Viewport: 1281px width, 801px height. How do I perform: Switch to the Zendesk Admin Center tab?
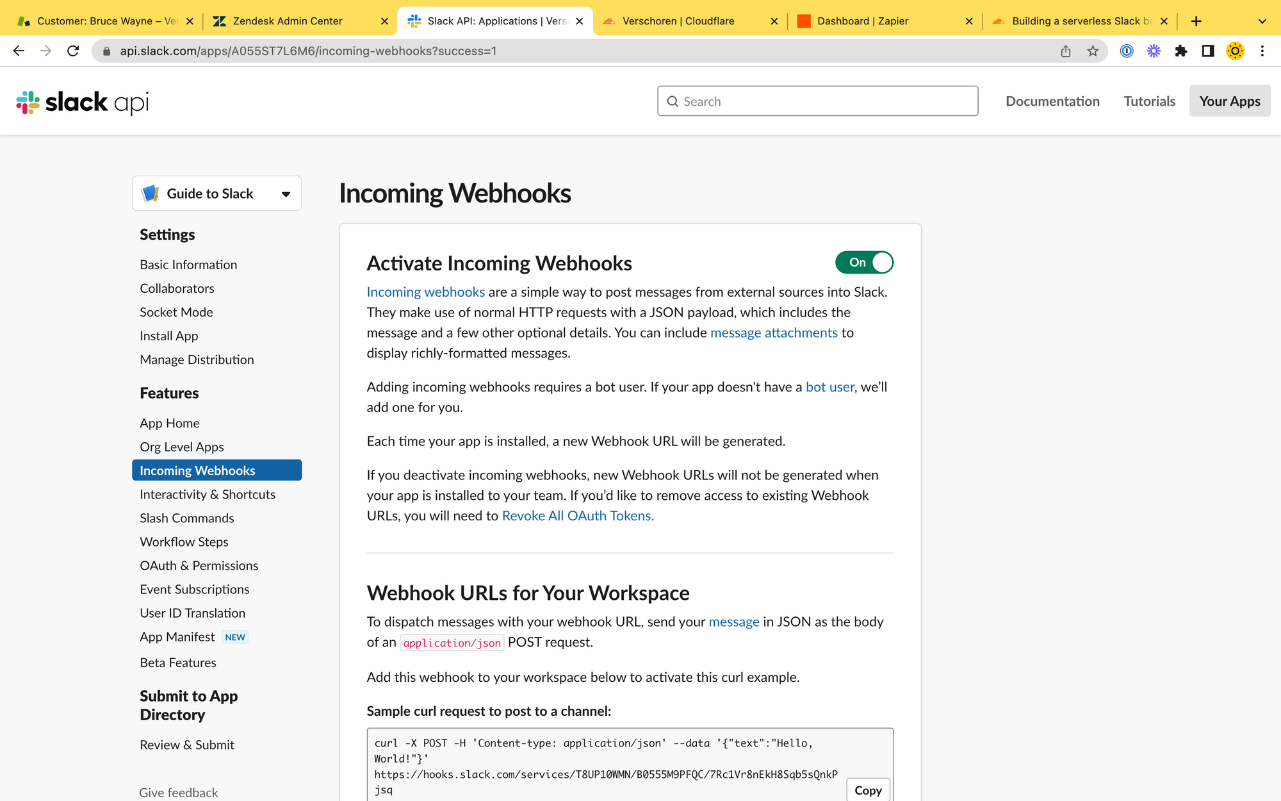click(288, 21)
